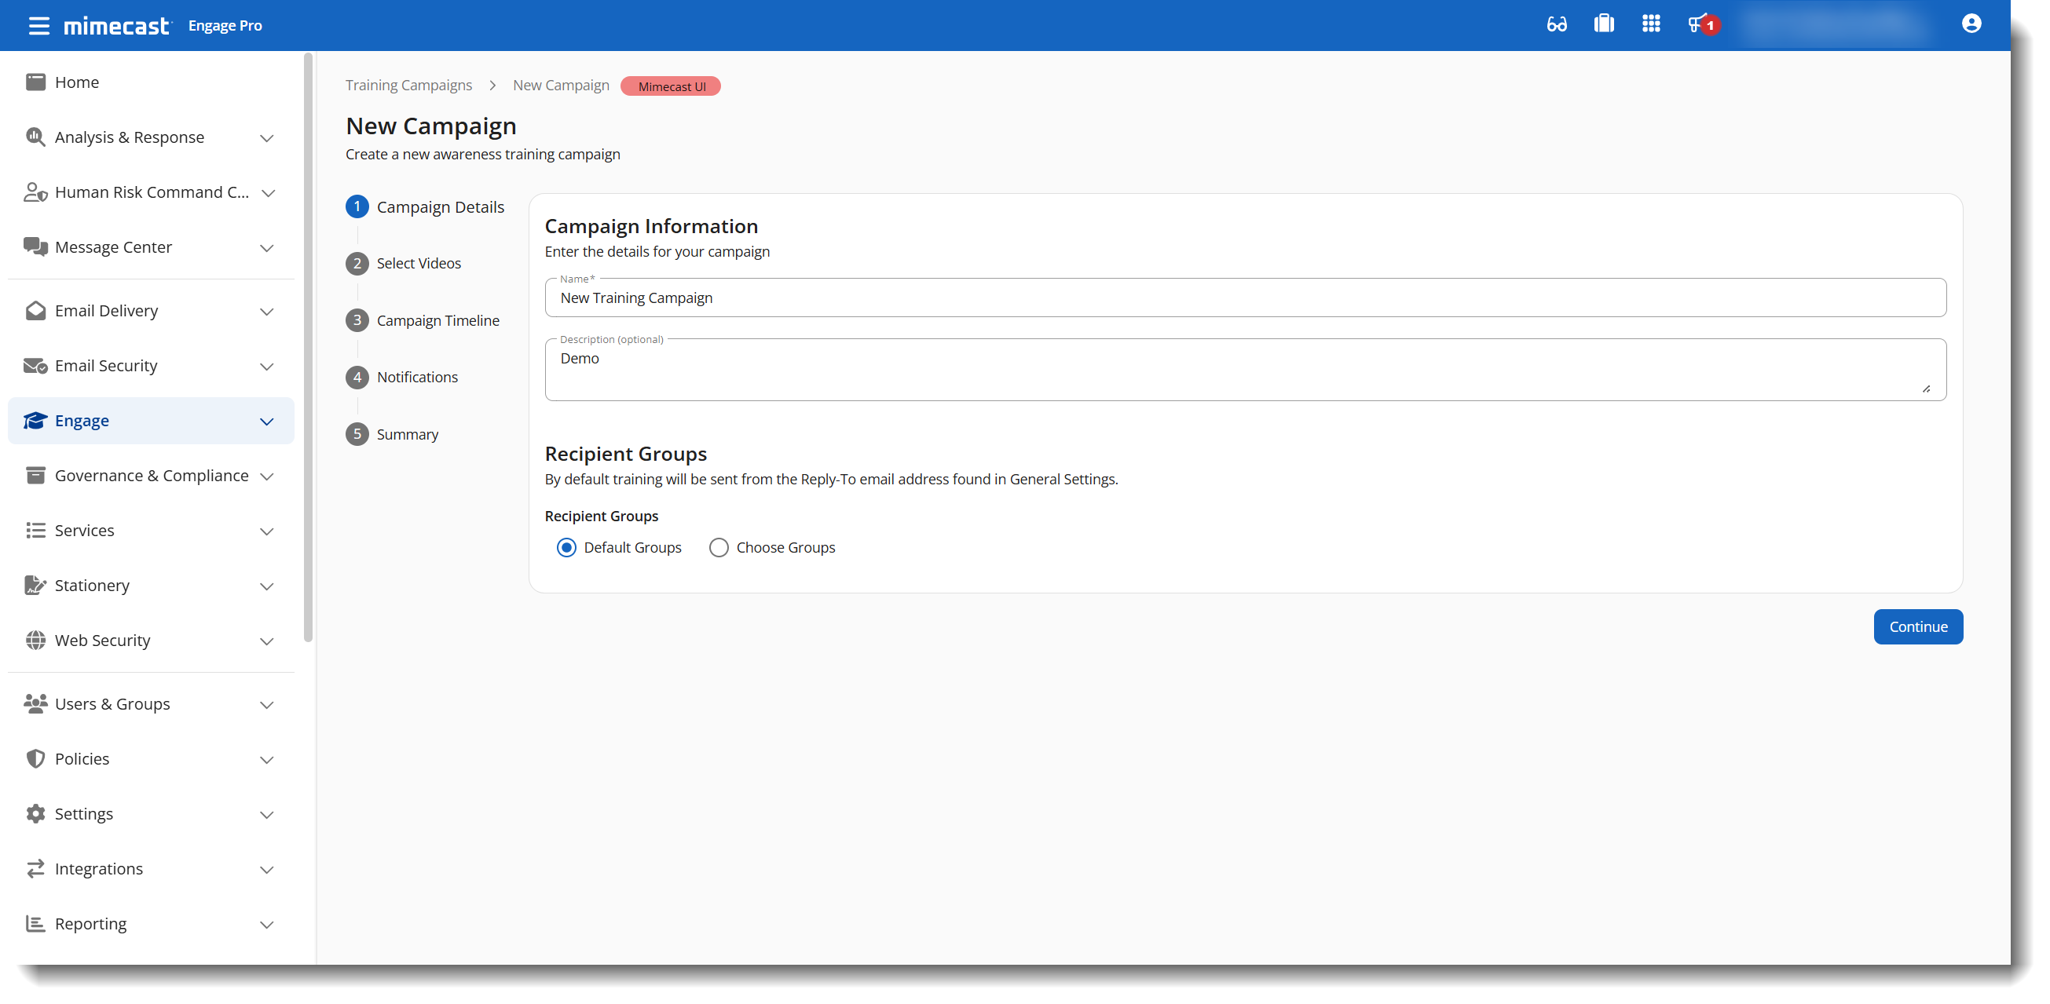The image size is (2050, 1004).
Task: Click the Users & Groups people icon
Action: pyautogui.click(x=35, y=703)
